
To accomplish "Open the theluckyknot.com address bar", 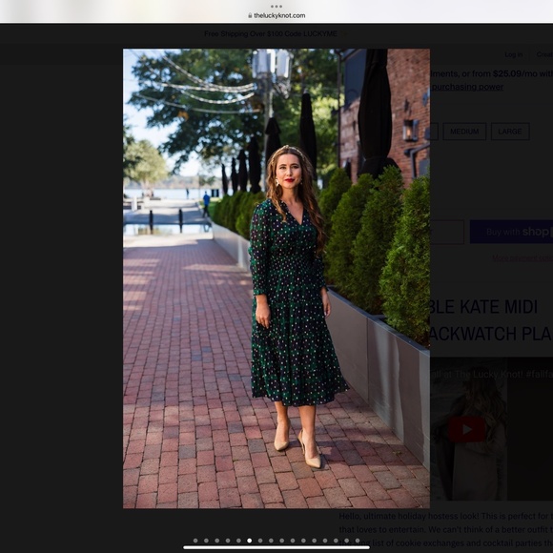I will 276,15.
